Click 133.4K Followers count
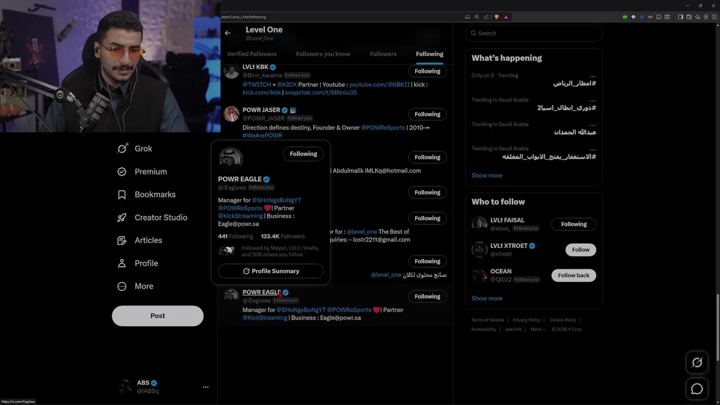This screenshot has height=405, width=720. pyautogui.click(x=283, y=236)
